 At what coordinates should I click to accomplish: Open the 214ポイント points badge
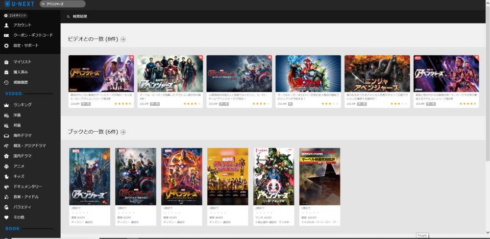[x=16, y=15]
